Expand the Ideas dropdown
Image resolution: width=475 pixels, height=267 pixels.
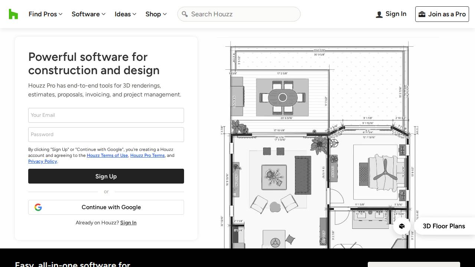point(125,14)
